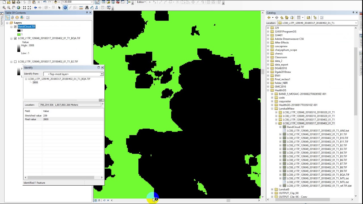Click Connect To Folder in Catalog
This screenshot has width=363, height=204.
(309, 18)
